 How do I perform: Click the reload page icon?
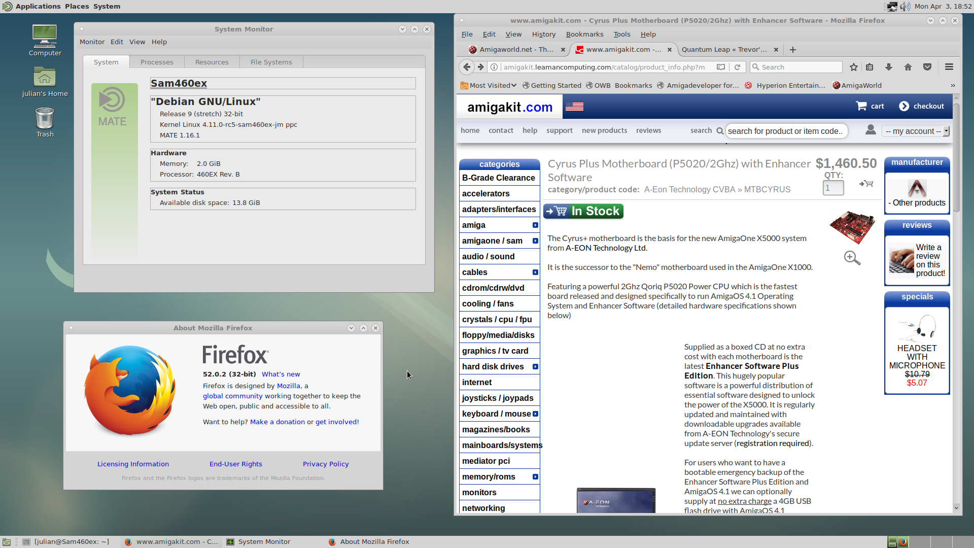click(x=738, y=67)
